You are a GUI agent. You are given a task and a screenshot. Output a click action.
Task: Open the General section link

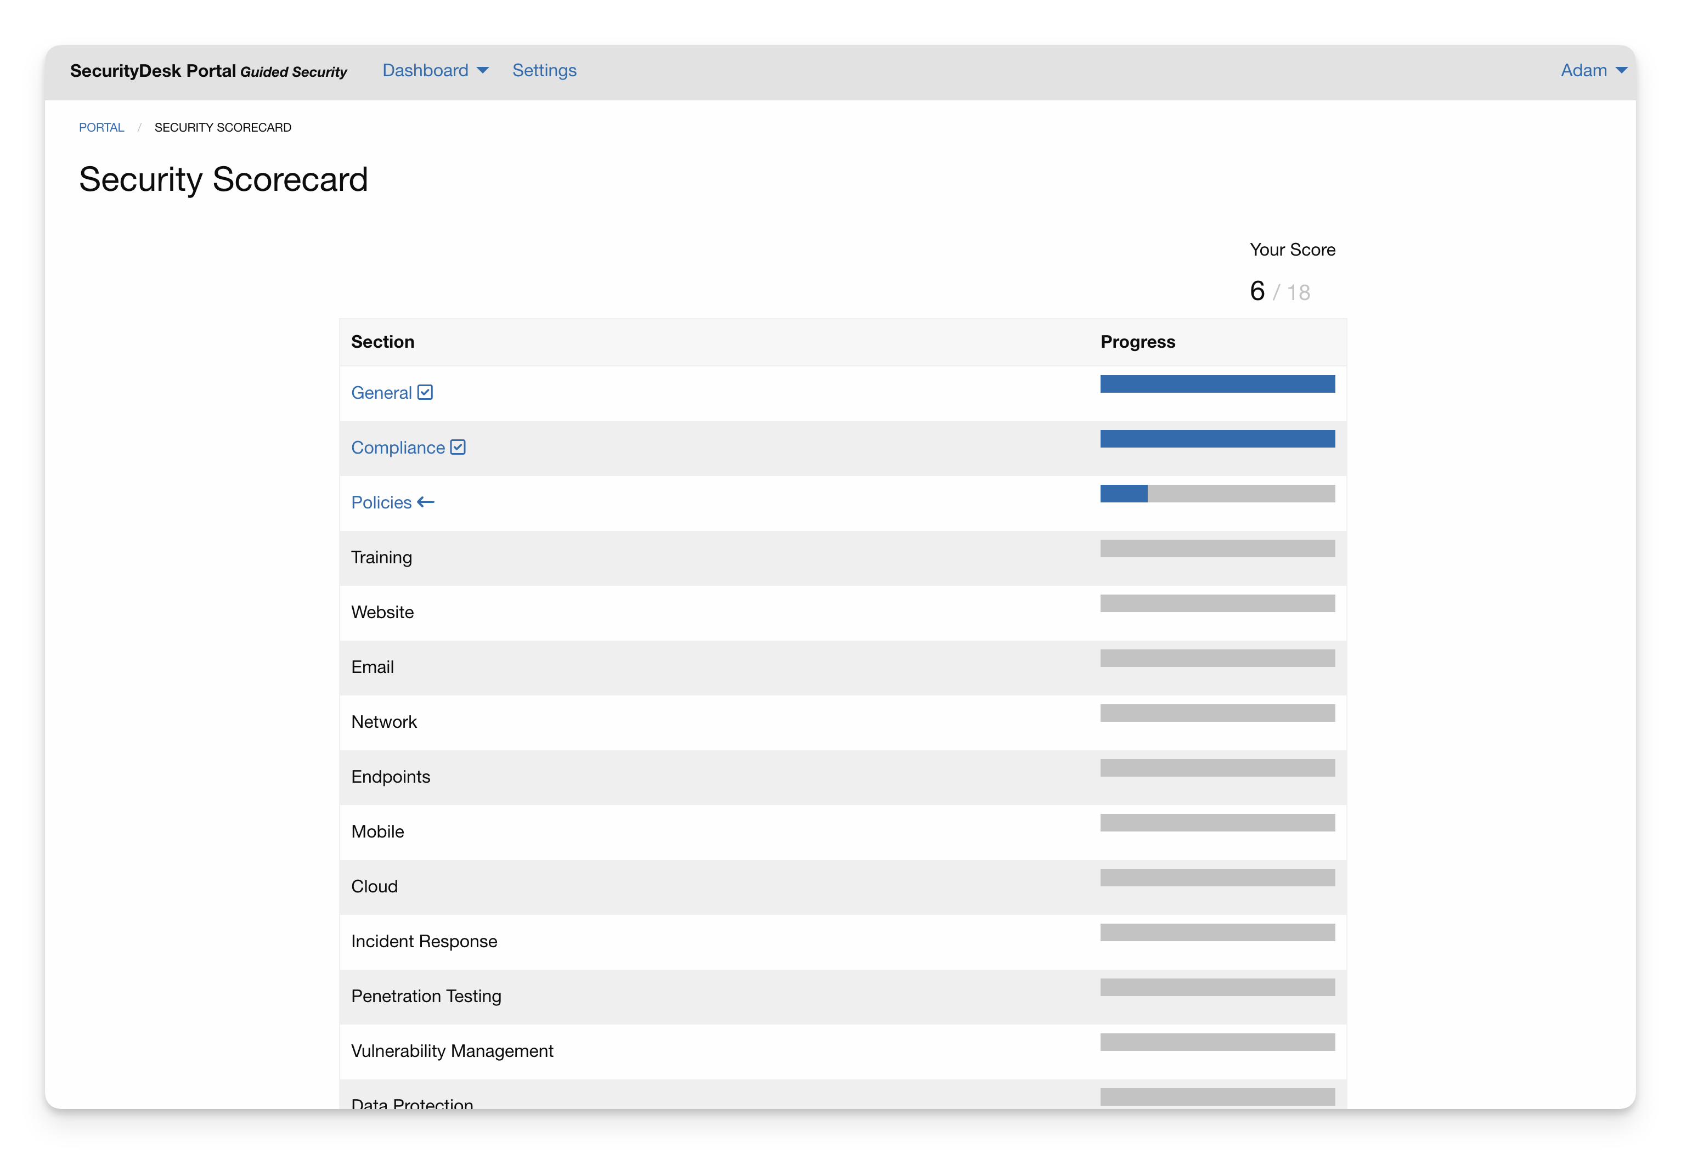click(381, 393)
